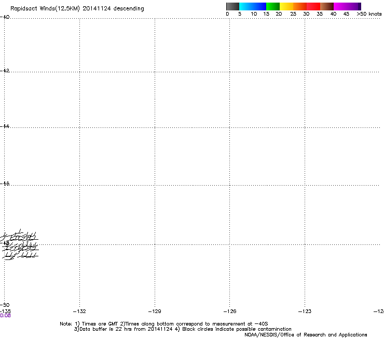Click the 'Times are GMT' note line
The image size is (384, 338).
tap(164, 324)
